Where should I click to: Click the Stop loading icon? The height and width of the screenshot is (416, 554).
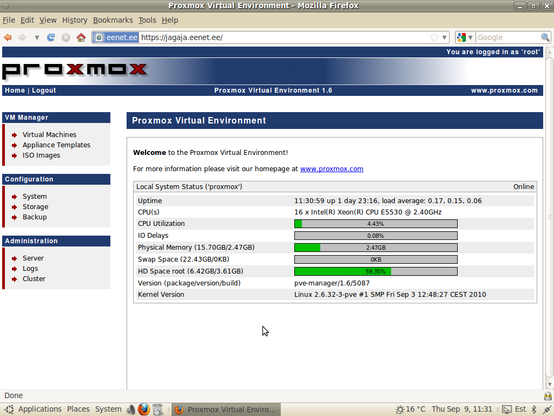pos(66,37)
